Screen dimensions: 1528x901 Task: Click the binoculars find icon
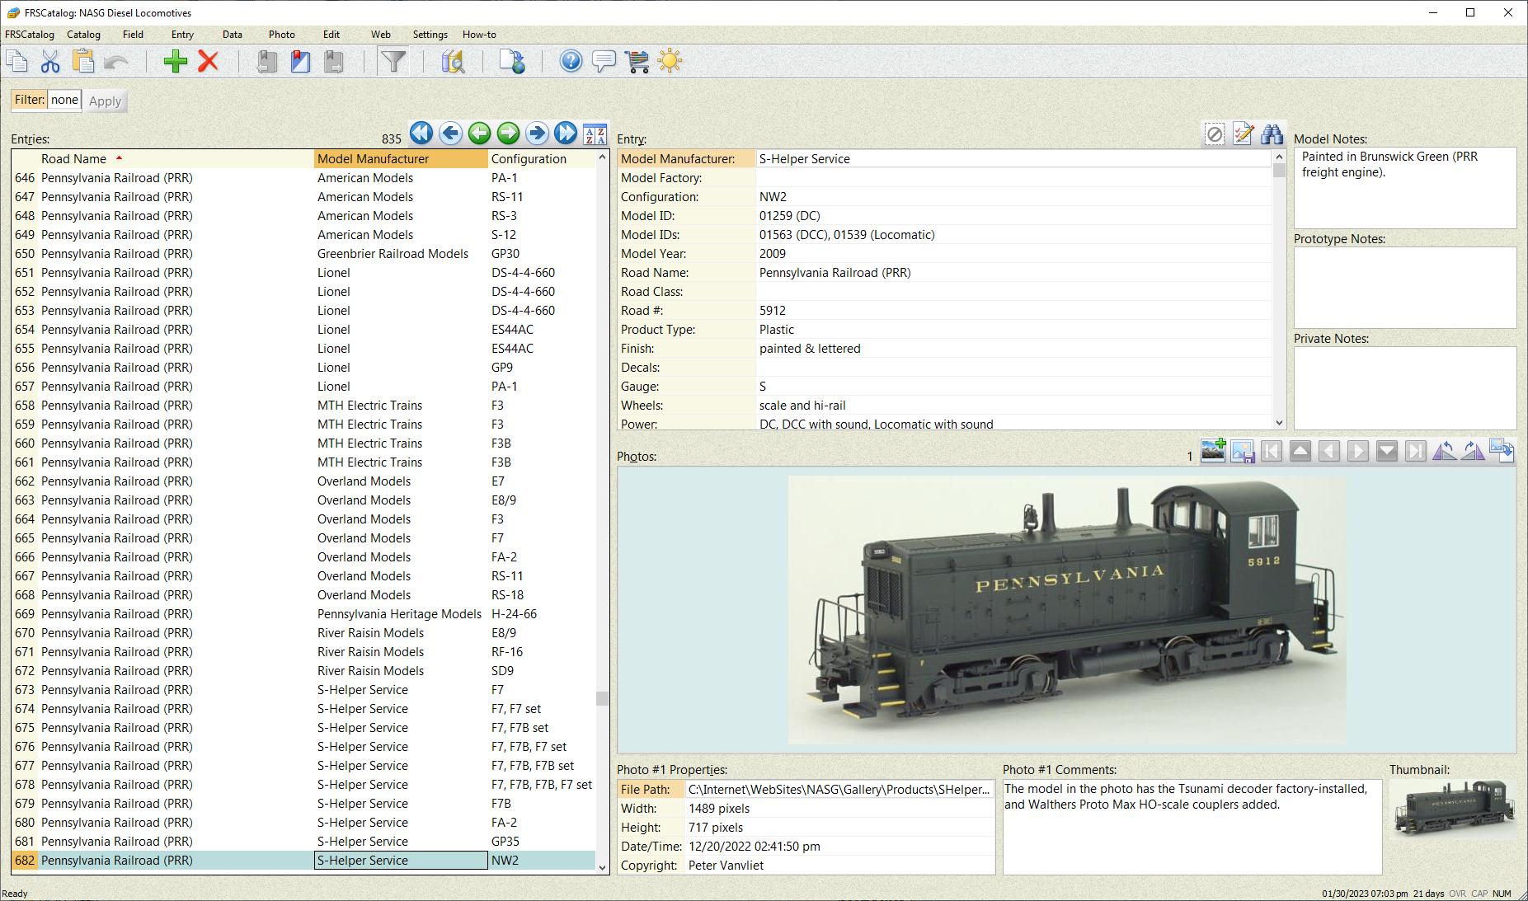coord(1272,134)
